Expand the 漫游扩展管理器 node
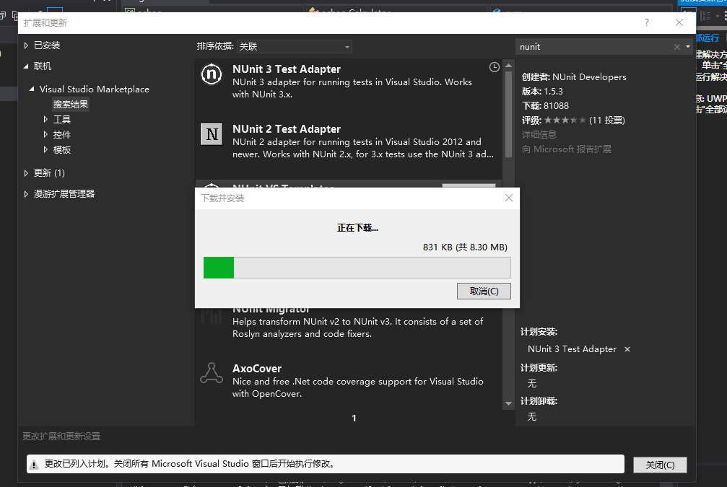This screenshot has width=727, height=487. pos(26,193)
